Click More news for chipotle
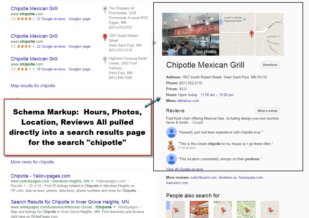This screenshot has width=309, height=218. point(32,162)
